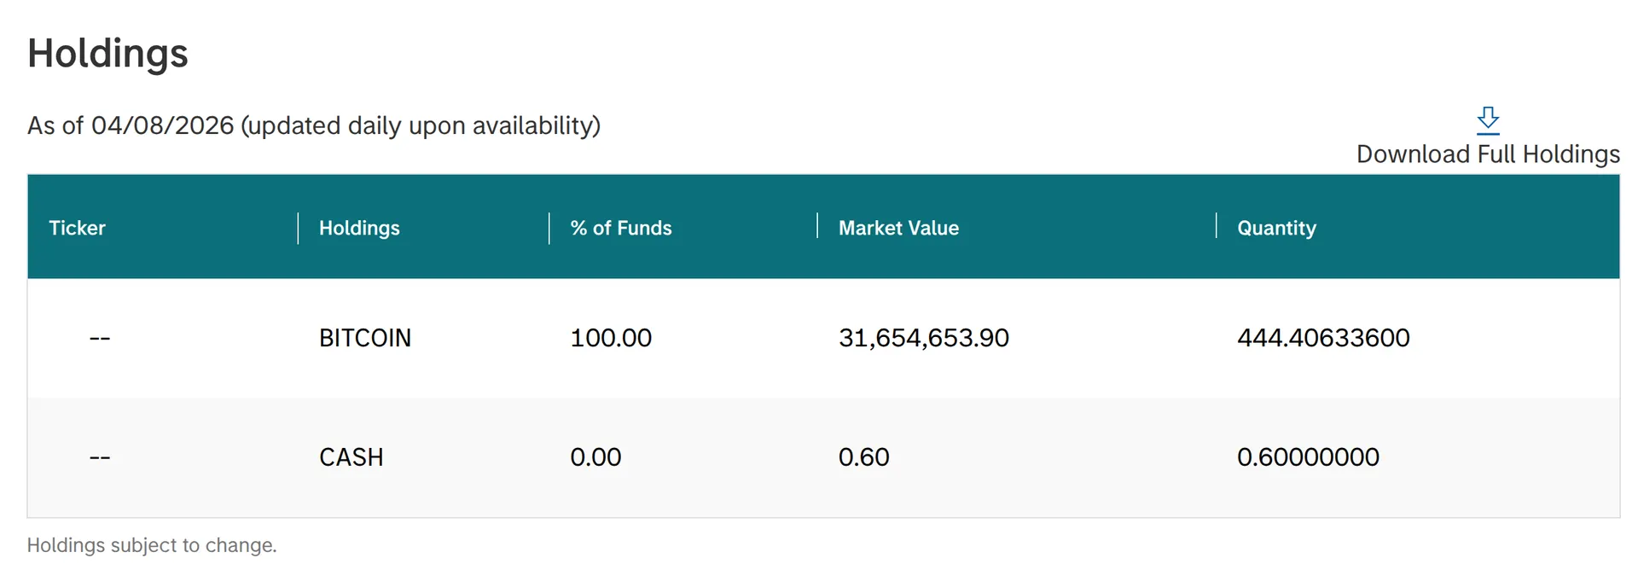Screen dimensions: 1638x587
Task: Click the CASH quantity 0.60000000
Action: 1307,457
